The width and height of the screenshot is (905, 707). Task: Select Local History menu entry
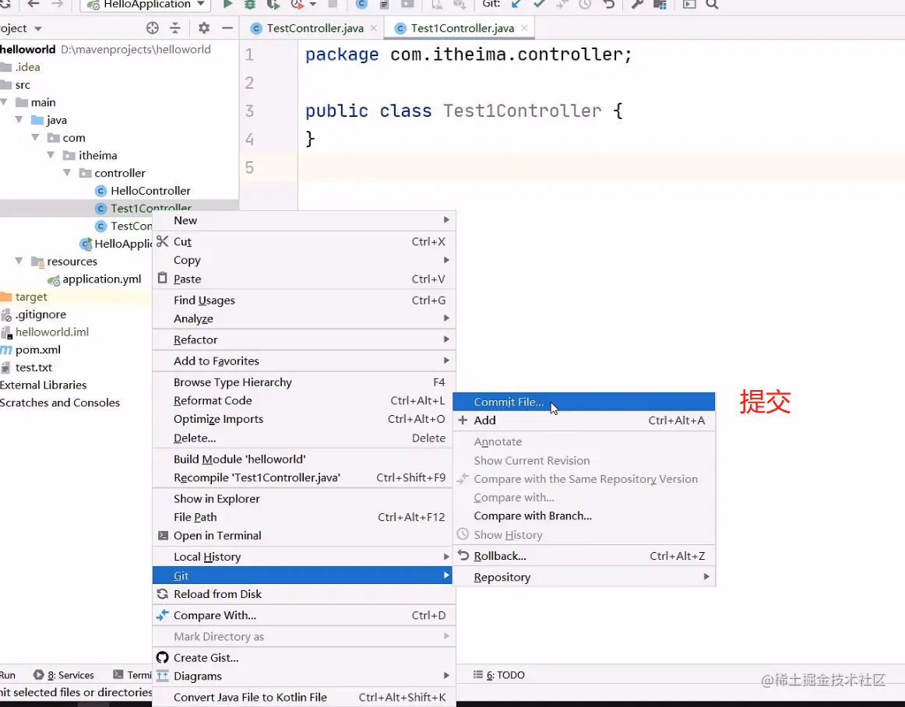coord(303,557)
